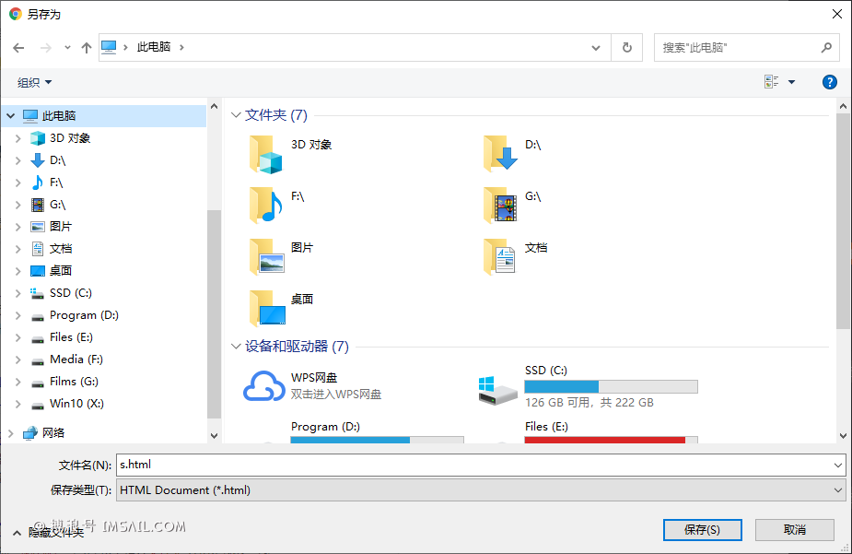Viewport: 852px width, 554px height.
Task: Open the SSD (C:) drive icon
Action: click(498, 386)
